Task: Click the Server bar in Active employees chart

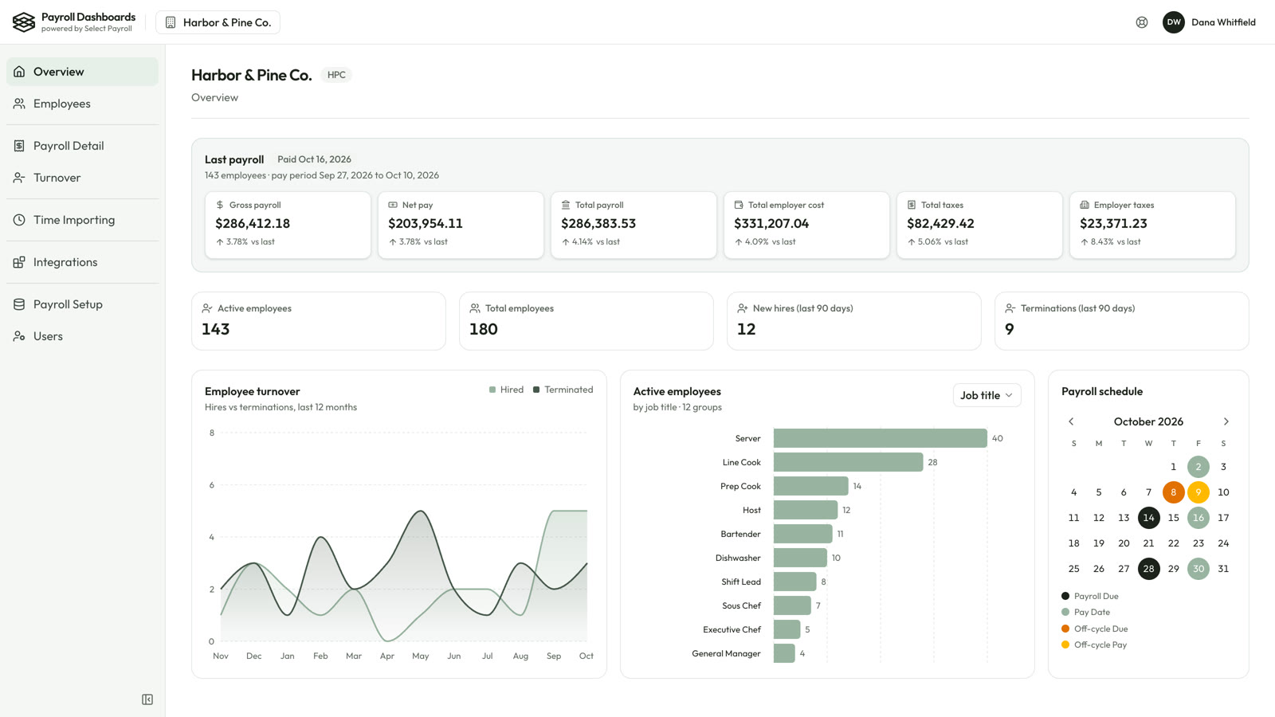Action: point(880,438)
